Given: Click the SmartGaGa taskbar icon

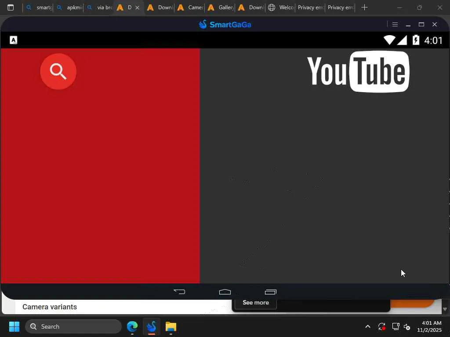Looking at the screenshot, I should click(x=152, y=326).
